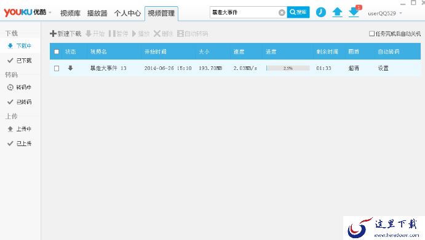The width and height of the screenshot is (425, 240).
Task: Click the remaining time 01:33
Action: (324, 68)
